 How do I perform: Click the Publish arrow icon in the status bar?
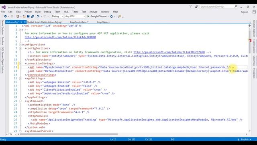coord(238,139)
